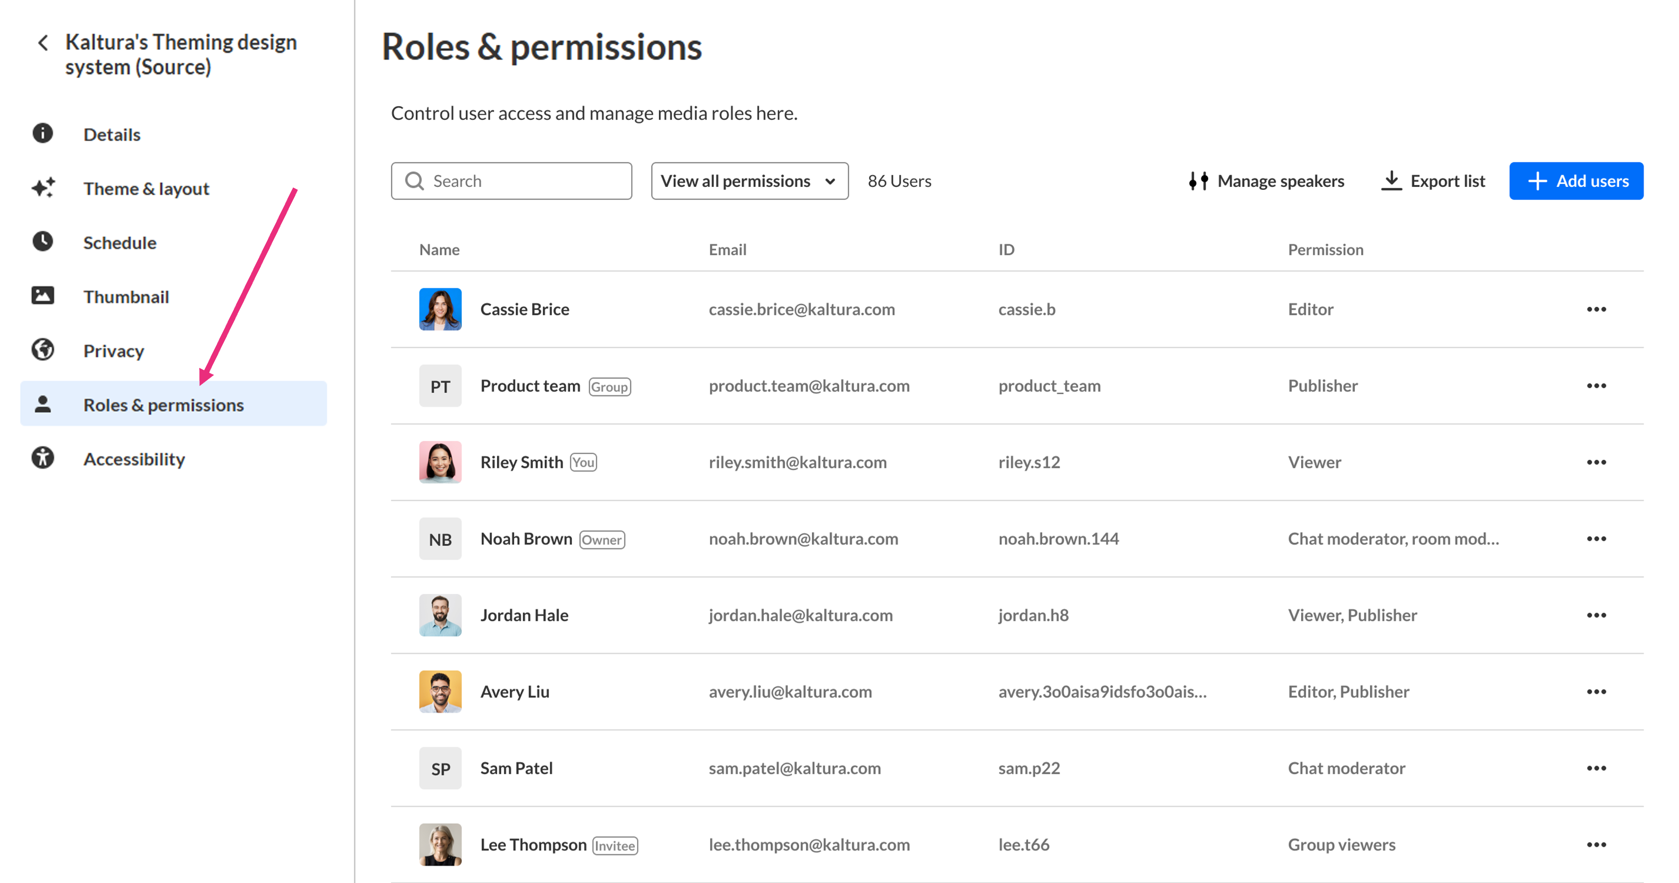Click into the Search users field
This screenshot has height=883, width=1679.
coord(522,181)
